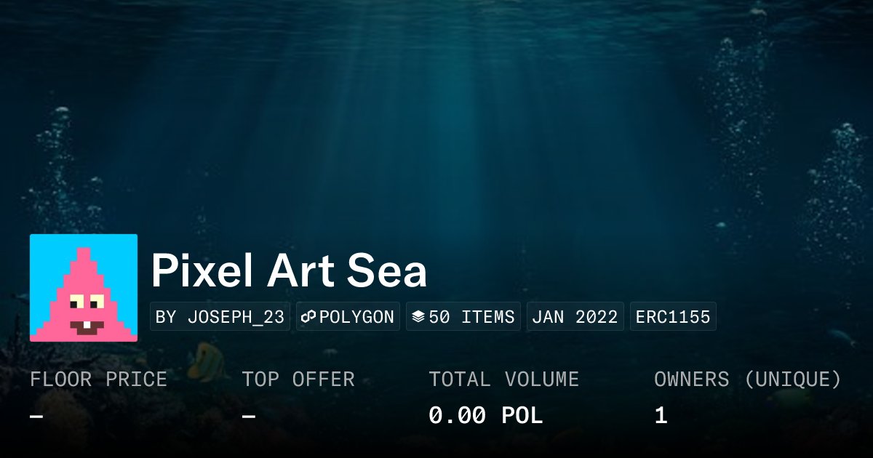
Task: Click the 50 ITEMS badge text
Action: [471, 317]
